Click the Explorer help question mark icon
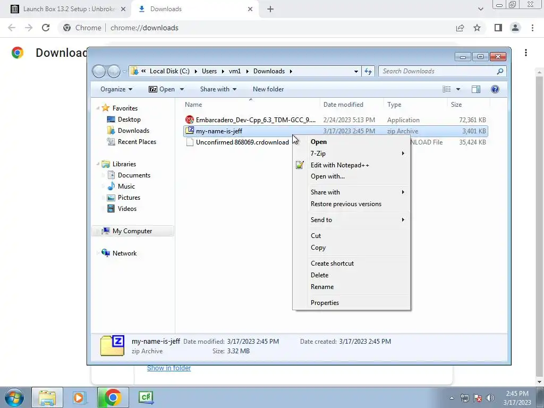The image size is (544, 408). tap(495, 89)
